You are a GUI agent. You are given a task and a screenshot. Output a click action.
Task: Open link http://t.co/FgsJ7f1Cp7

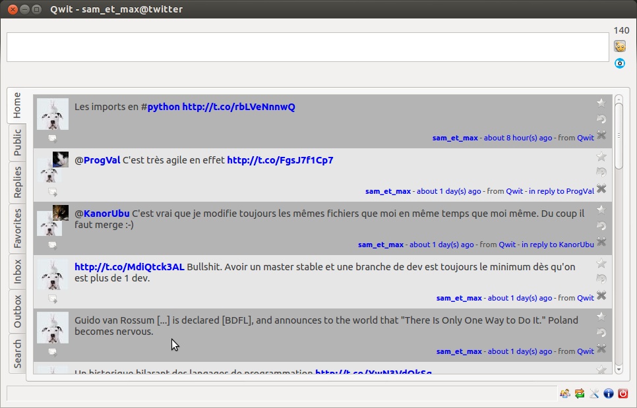[280, 160]
